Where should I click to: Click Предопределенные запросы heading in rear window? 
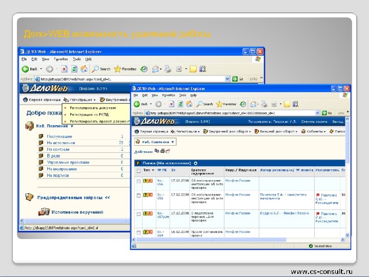pyautogui.click(x=70, y=197)
